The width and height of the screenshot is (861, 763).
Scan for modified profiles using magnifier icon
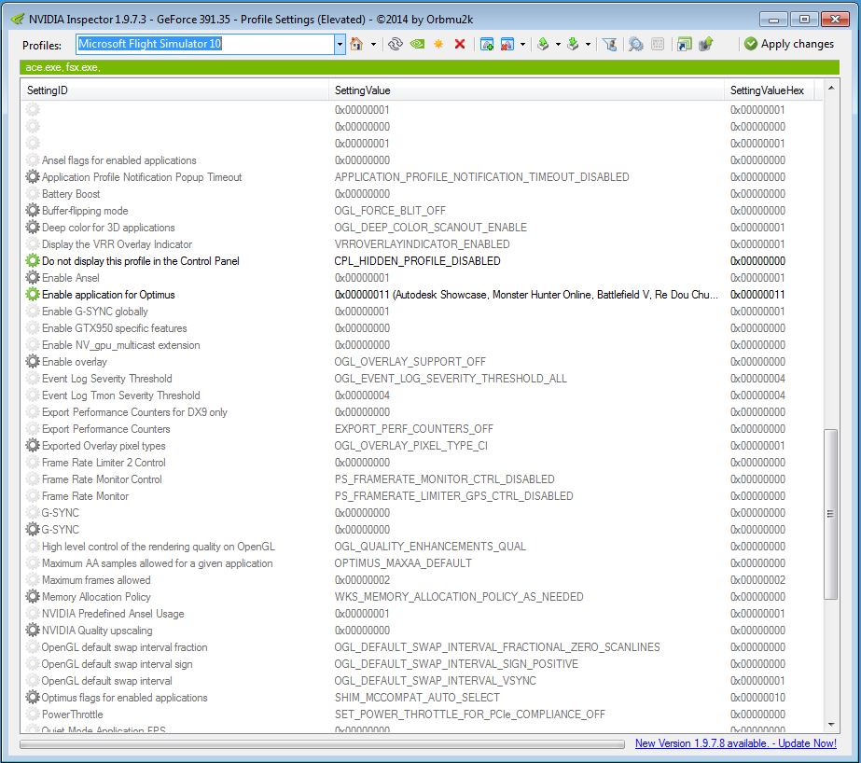pyautogui.click(x=636, y=44)
